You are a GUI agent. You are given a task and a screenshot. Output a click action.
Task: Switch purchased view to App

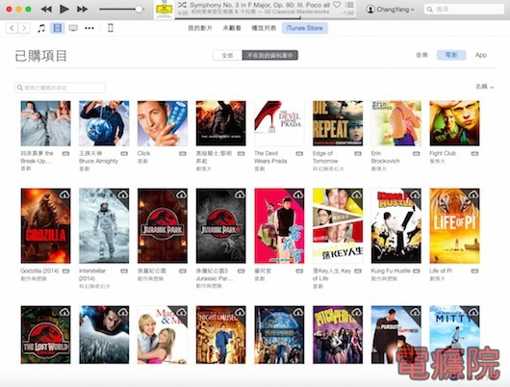[481, 55]
